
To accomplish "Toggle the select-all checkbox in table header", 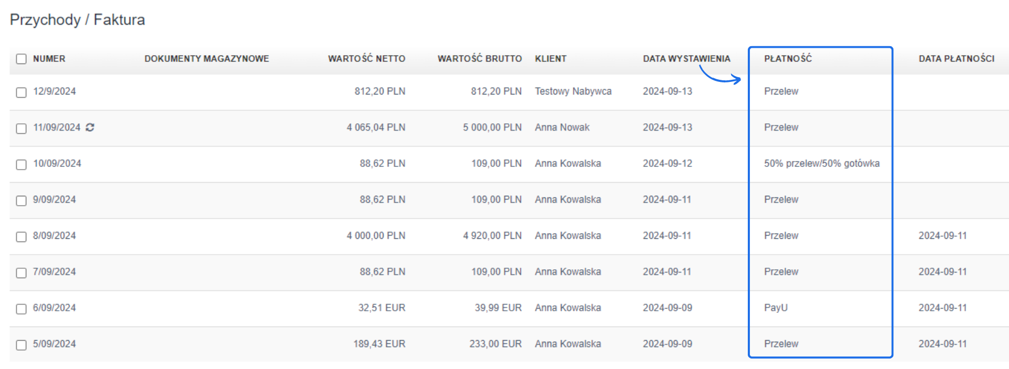I will (x=21, y=59).
